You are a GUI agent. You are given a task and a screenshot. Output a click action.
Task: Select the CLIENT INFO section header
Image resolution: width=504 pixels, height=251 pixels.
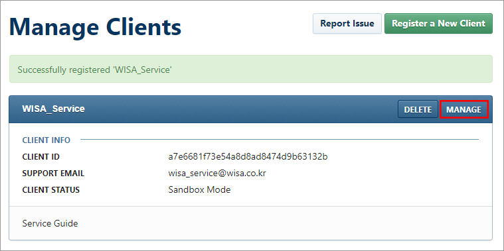coord(46,140)
